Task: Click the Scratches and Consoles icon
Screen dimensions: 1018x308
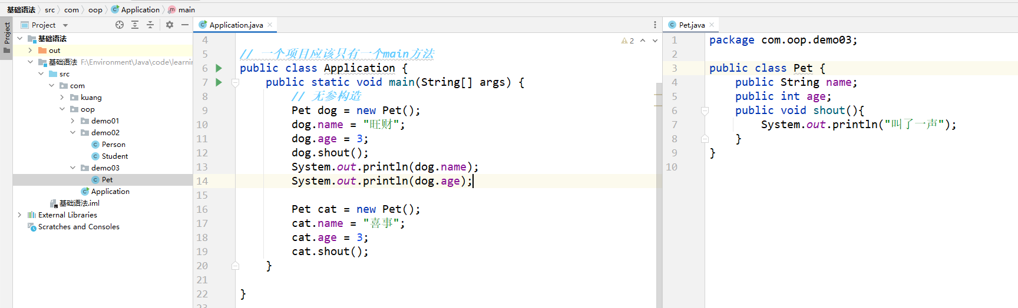Action: 32,227
